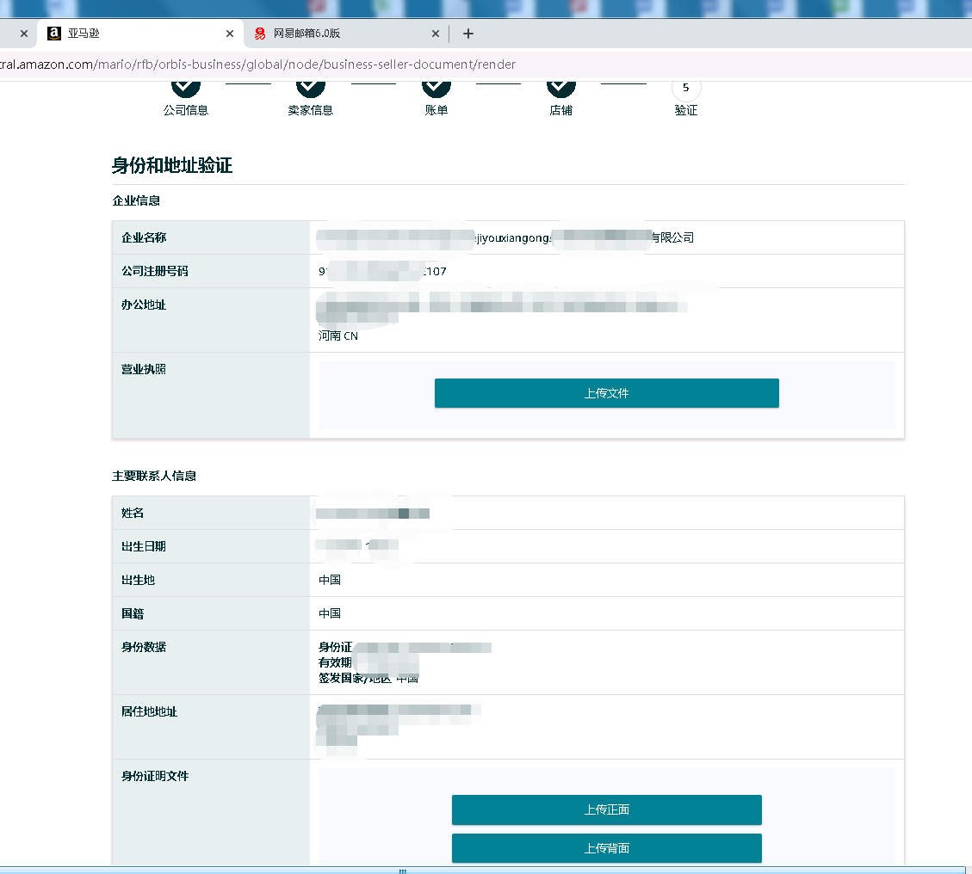Click the Amazon favicon on the 亚马逊 tab
This screenshot has width=972, height=874.
pyautogui.click(x=54, y=34)
